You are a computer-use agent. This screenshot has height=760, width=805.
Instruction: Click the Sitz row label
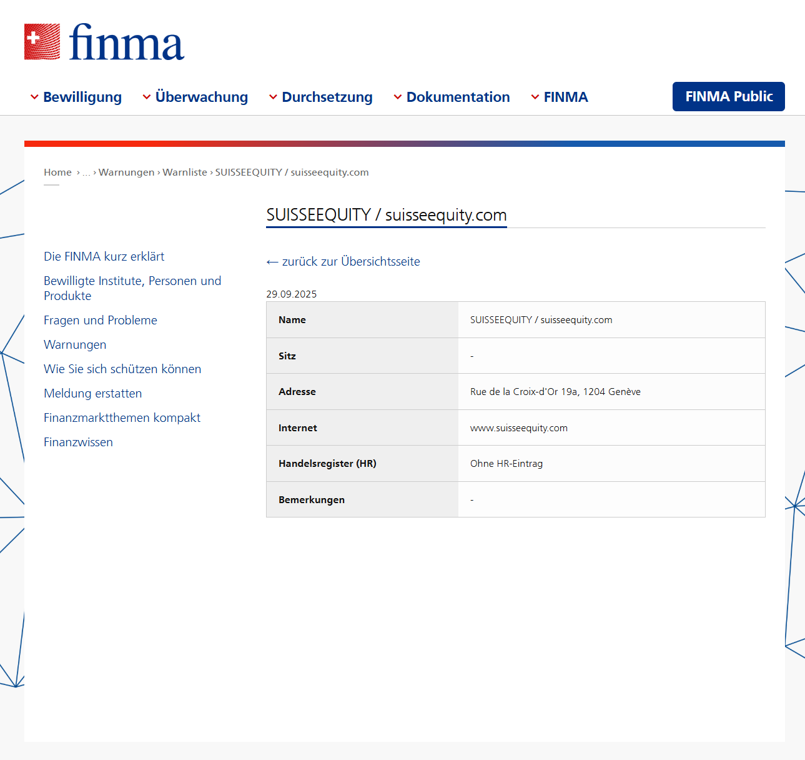click(x=287, y=356)
